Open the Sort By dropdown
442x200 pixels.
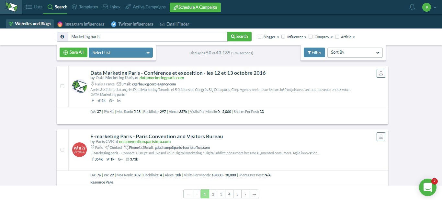(355, 52)
